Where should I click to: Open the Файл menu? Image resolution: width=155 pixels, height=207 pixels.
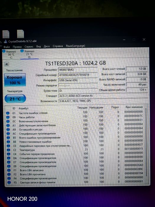tap(6, 47)
